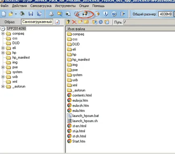Viewport: 175px width, 154px height.
Task: Expand the _autorun folder in the tree
Action: (3, 86)
